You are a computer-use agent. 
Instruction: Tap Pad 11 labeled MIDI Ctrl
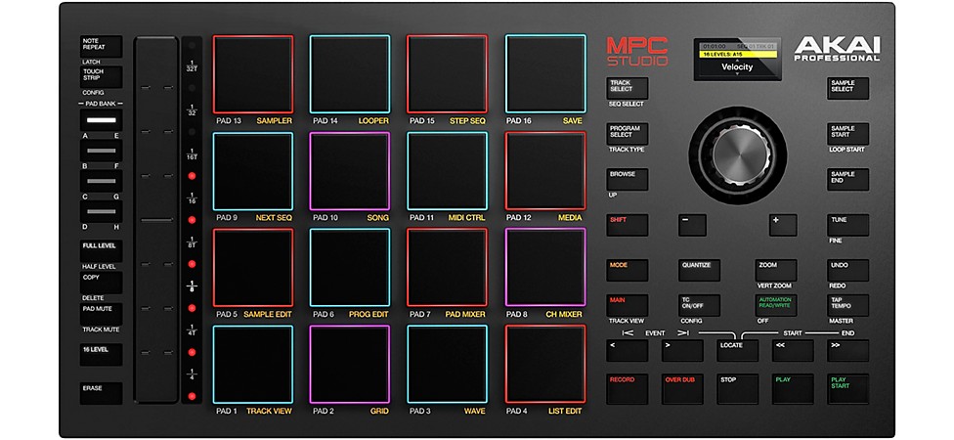tap(448, 171)
